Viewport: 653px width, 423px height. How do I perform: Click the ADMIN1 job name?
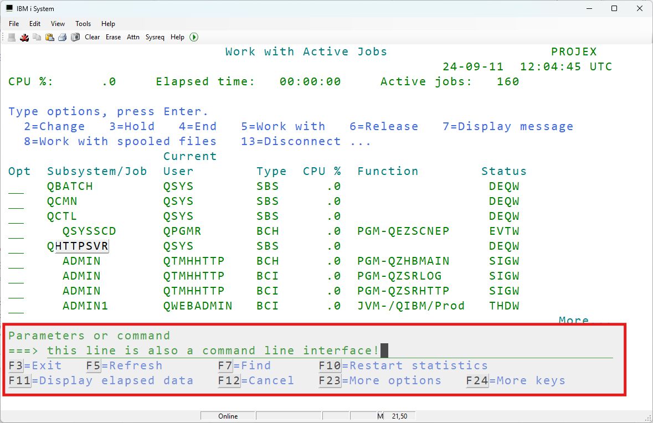(x=85, y=306)
